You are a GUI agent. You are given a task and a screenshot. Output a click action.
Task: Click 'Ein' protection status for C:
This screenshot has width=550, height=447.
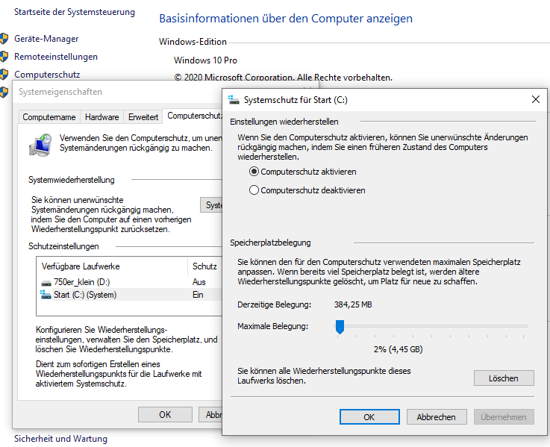pyautogui.click(x=198, y=295)
